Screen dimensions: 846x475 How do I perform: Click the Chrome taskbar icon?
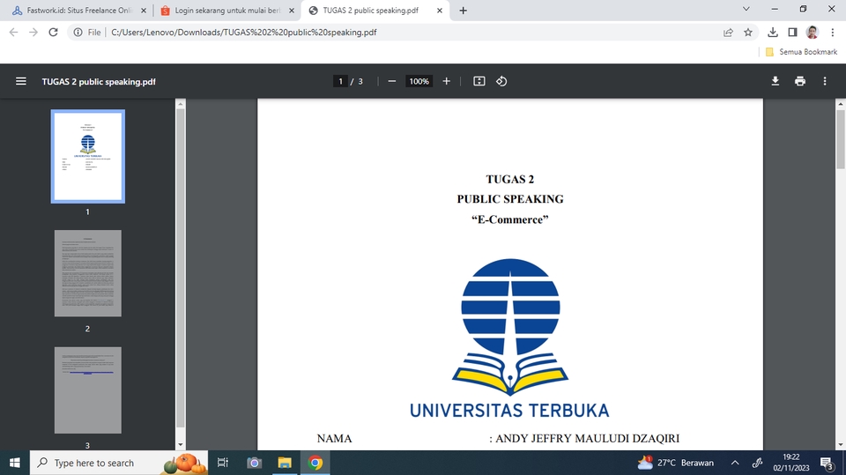[x=315, y=463]
